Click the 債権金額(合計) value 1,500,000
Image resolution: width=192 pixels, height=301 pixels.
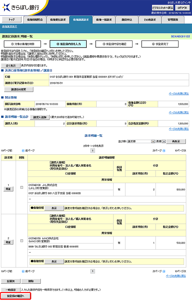(183, 104)
